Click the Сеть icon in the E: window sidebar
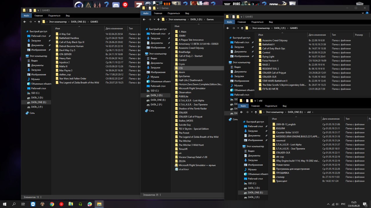This screenshot has width=371, height=208. [x=27, y=113]
